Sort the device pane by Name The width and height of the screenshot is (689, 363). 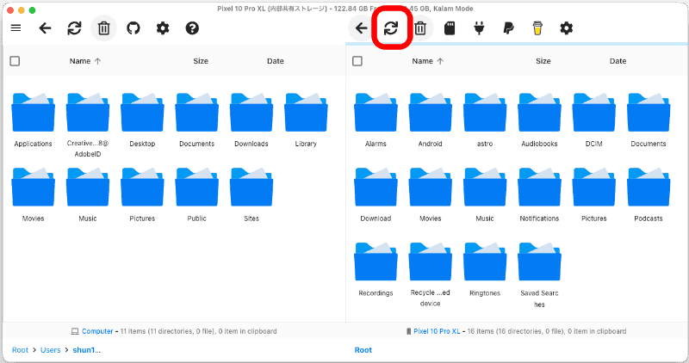click(427, 61)
